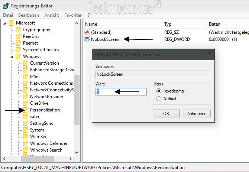249x172 pixels.
Task: Click the Registrierungs-Editor app icon in title bar
Action: [6, 6]
